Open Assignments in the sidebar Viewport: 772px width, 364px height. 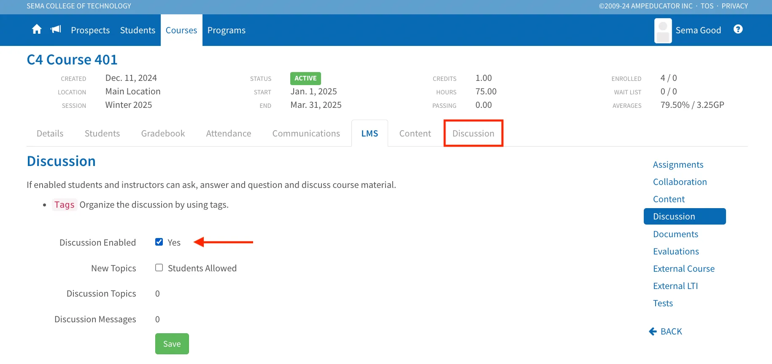coord(678,165)
